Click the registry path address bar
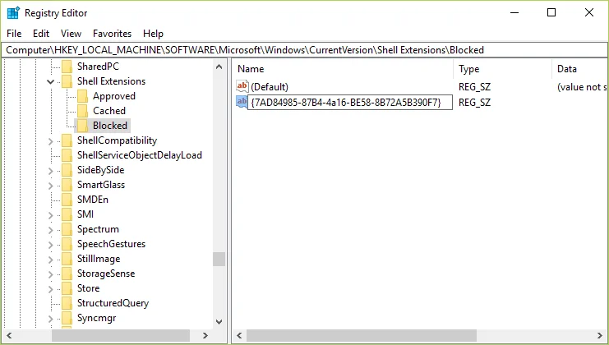The width and height of the screenshot is (609, 345). tap(304, 50)
